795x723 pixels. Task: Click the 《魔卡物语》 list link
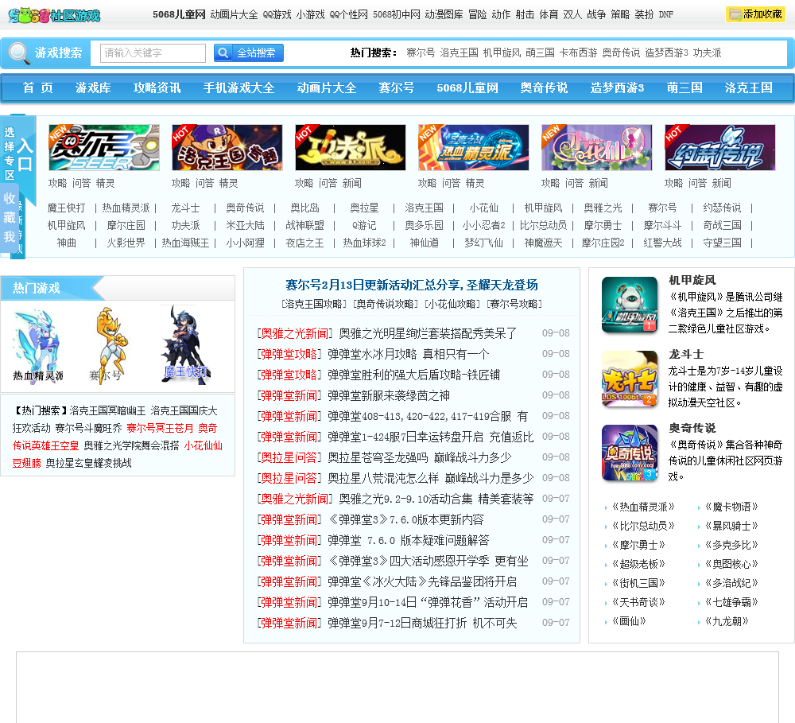(731, 507)
